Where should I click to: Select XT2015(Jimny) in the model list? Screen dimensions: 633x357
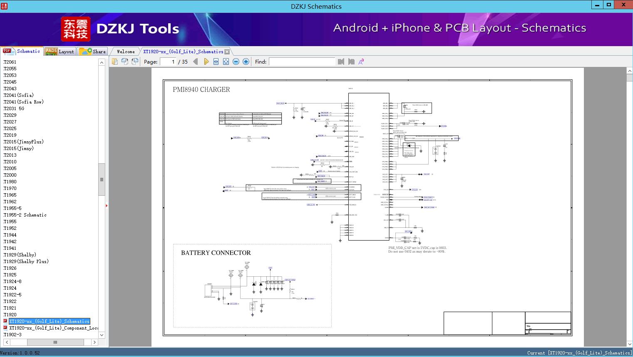click(x=18, y=148)
